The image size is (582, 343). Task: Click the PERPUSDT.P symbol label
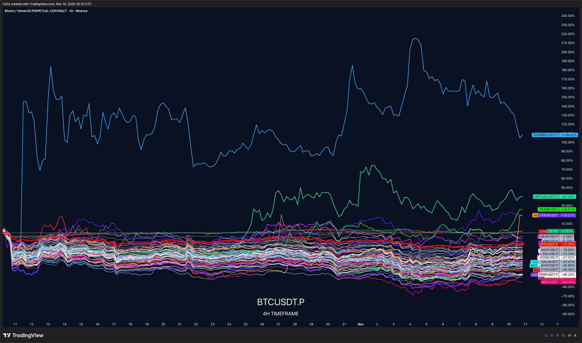click(548, 275)
